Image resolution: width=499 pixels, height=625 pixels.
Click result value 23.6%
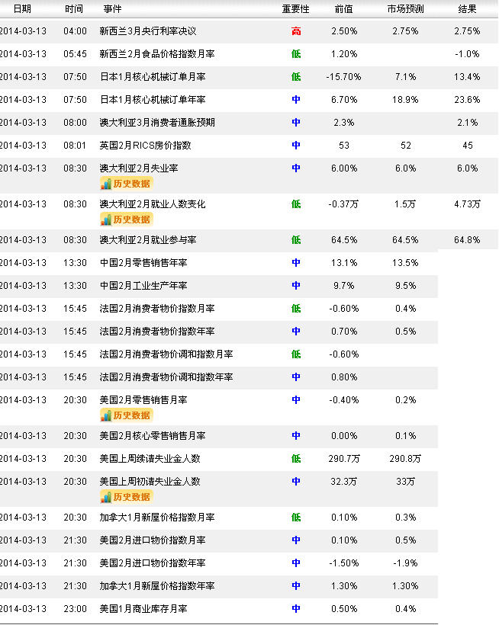click(x=467, y=100)
